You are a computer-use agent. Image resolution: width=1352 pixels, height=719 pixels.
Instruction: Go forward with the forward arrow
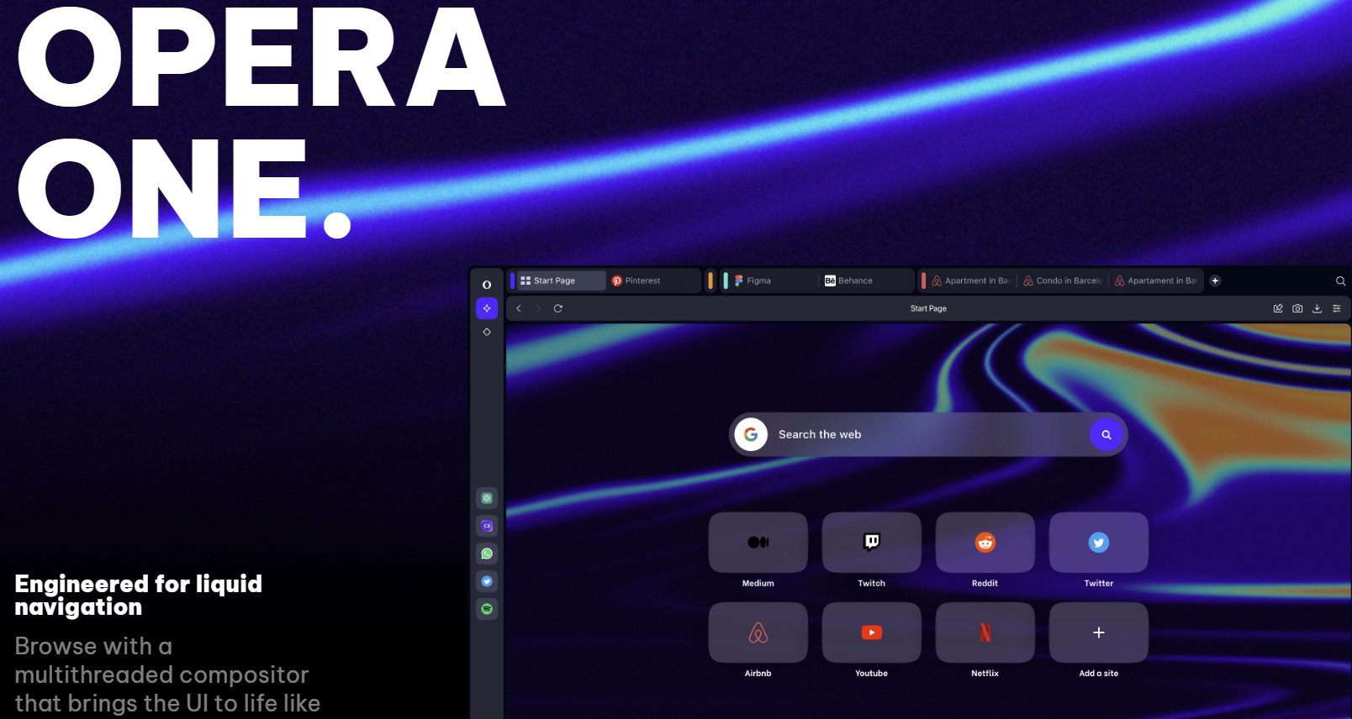click(538, 308)
